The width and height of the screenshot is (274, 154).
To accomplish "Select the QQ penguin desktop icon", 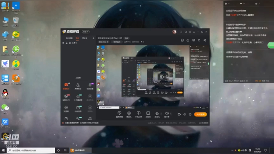I will click(5, 94).
